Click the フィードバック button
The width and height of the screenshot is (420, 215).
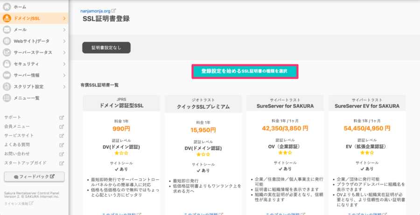pos(34,176)
